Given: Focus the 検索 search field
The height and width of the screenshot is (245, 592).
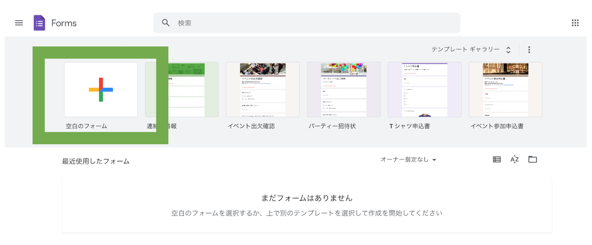Looking at the screenshot, I should click(306, 23).
